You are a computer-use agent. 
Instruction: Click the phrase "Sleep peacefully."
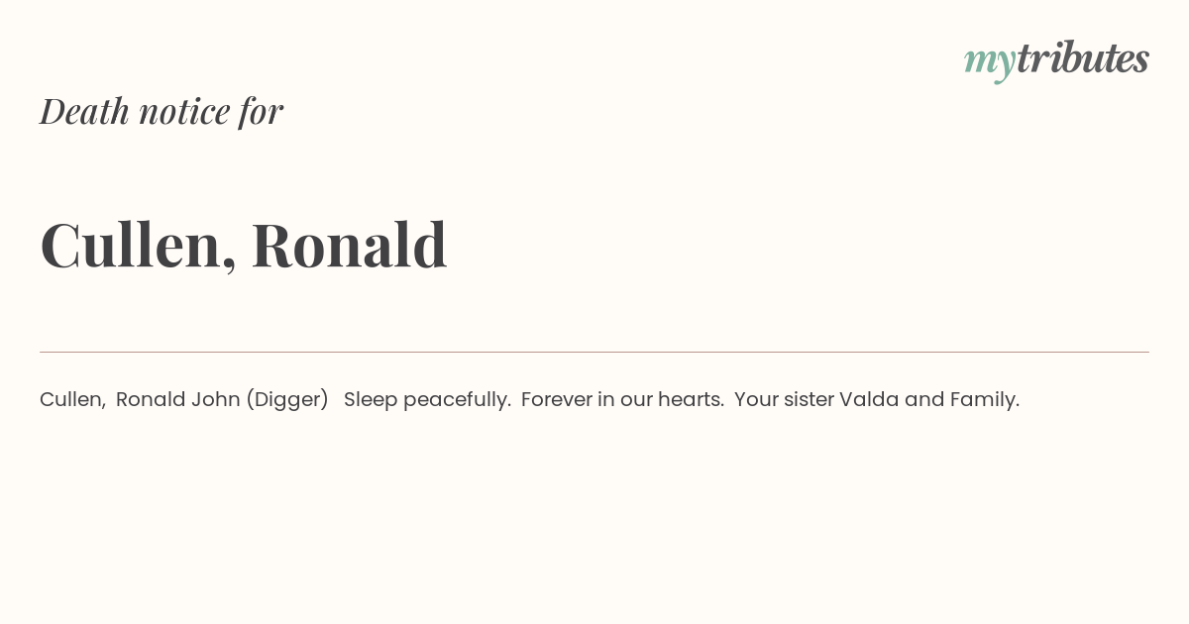[427, 400]
